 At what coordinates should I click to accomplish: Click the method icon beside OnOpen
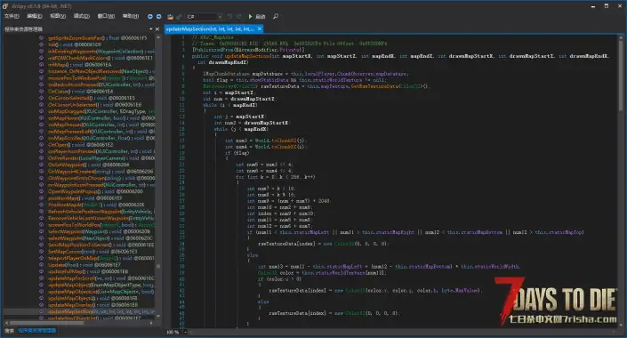[x=41, y=144]
